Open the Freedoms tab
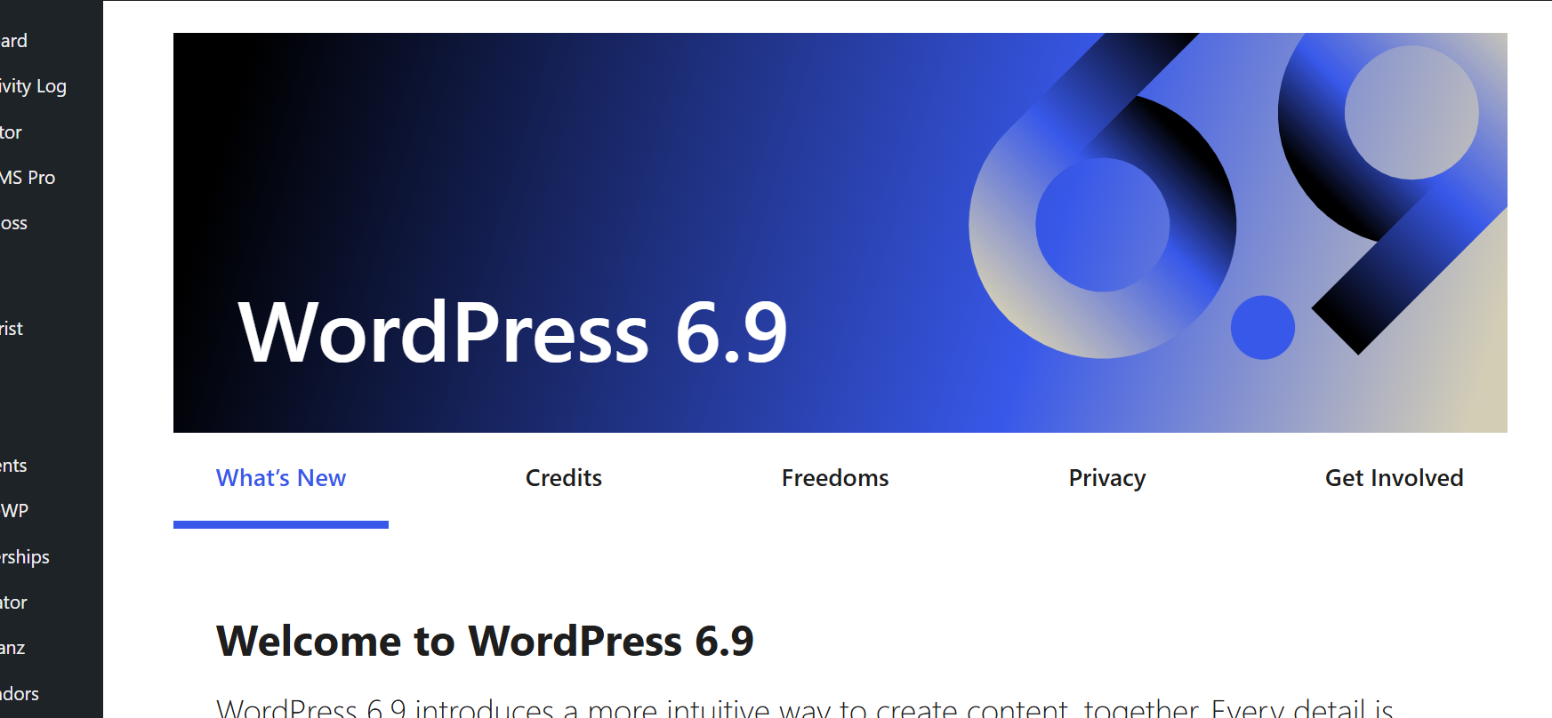The height and width of the screenshot is (718, 1552). tap(835, 480)
